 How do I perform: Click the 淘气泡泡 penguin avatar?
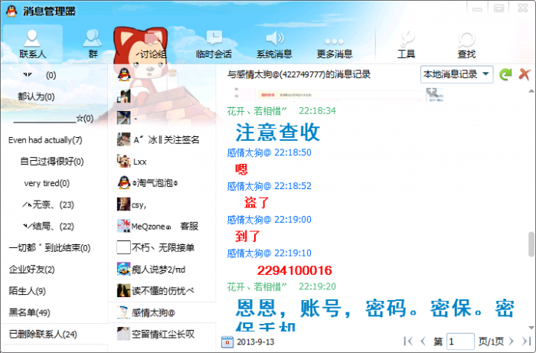[x=123, y=183]
